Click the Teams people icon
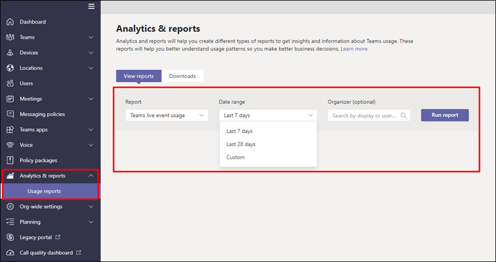 tap(10, 37)
